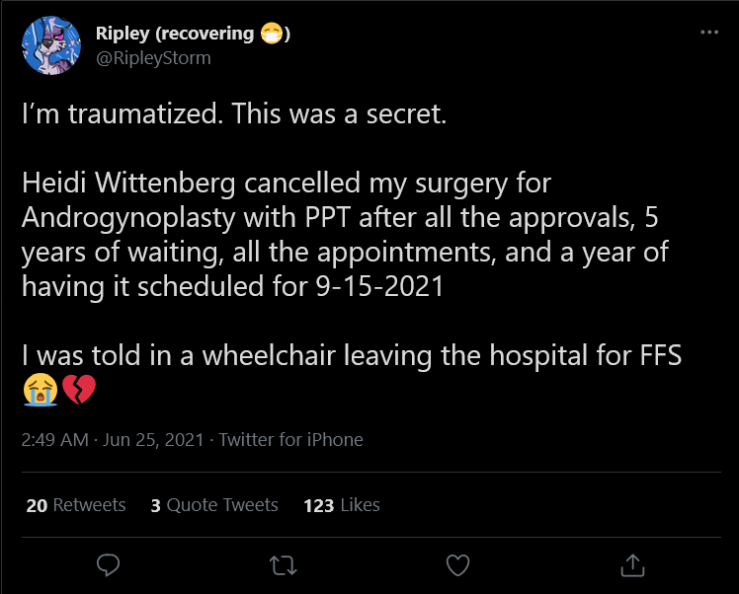Click the scheduled date 9-15-2021 text

(x=379, y=286)
